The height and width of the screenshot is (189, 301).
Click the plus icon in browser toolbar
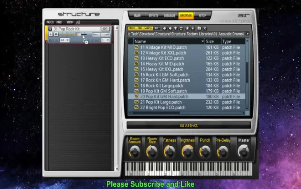click(x=193, y=28)
